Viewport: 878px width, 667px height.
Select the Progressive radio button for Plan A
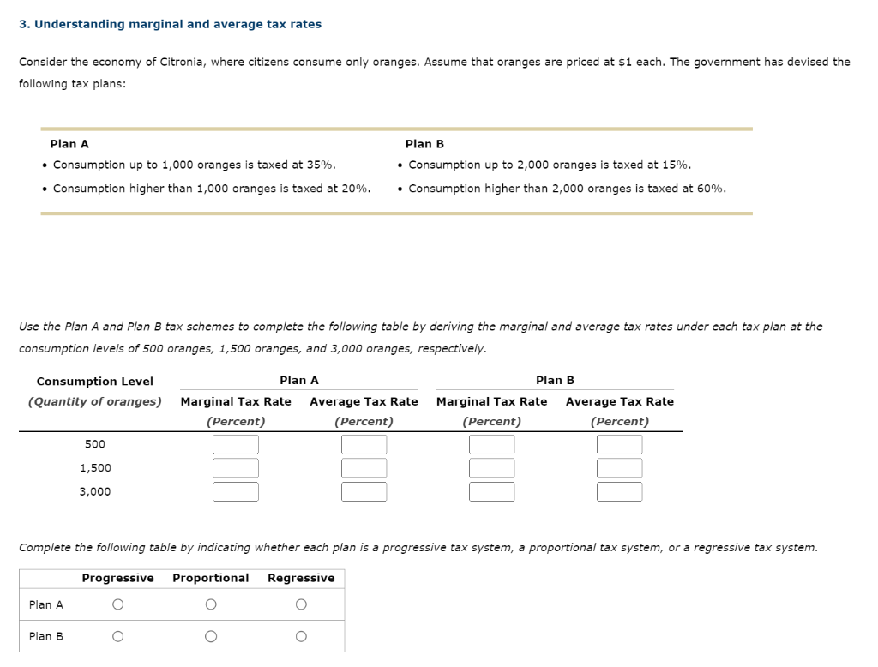pyautogui.click(x=119, y=604)
